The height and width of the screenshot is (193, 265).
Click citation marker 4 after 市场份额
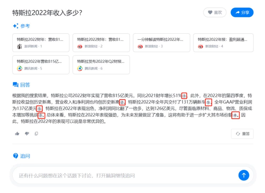pos(235,115)
